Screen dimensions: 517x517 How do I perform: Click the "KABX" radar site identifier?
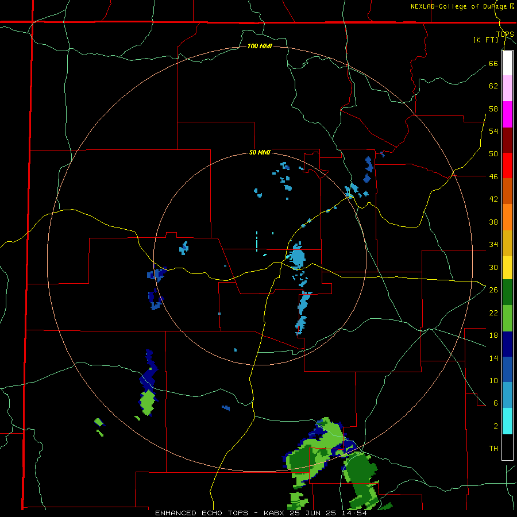click(275, 513)
